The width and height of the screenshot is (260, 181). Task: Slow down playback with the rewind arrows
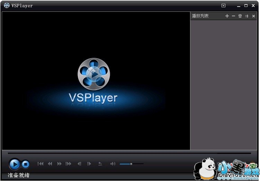click(50, 164)
